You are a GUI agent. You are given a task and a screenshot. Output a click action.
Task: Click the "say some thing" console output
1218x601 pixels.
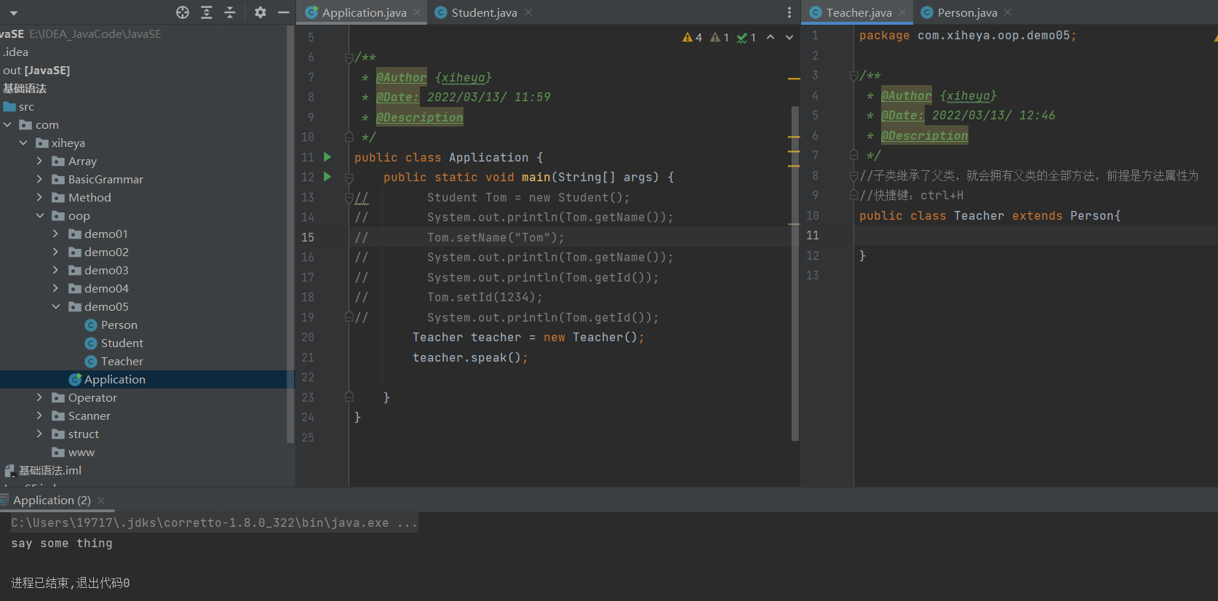(x=62, y=543)
